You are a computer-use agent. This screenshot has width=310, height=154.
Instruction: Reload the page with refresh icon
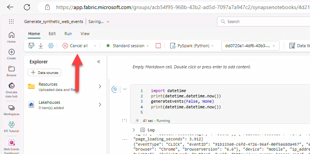(x=27, y=7)
